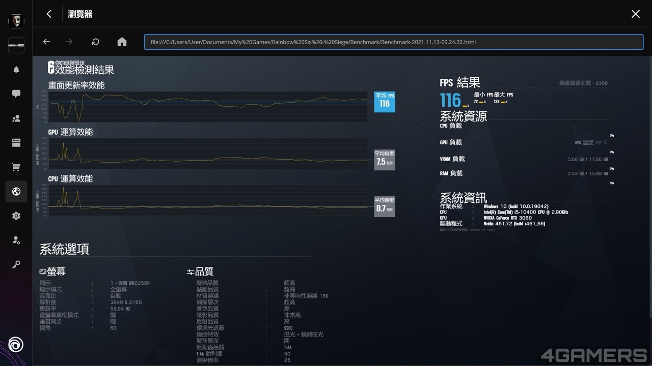Image resolution: width=652 pixels, height=366 pixels.
Task: Click the NVIDIA GeForce RTX 3060 text
Action: point(507,218)
